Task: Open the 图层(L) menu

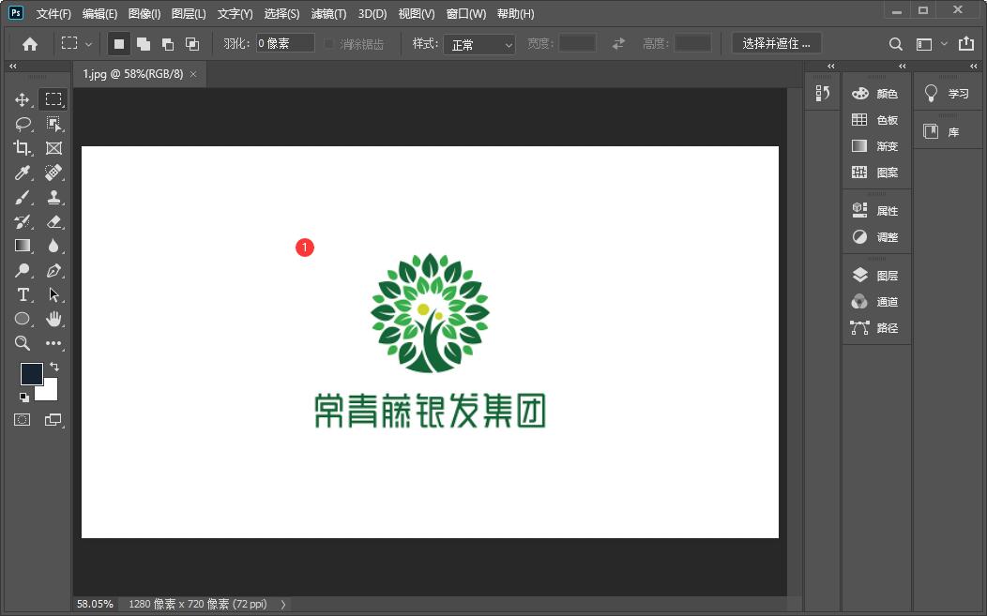Action: [x=189, y=14]
